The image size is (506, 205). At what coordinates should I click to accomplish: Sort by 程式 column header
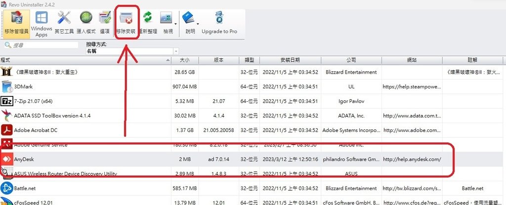pos(85,60)
